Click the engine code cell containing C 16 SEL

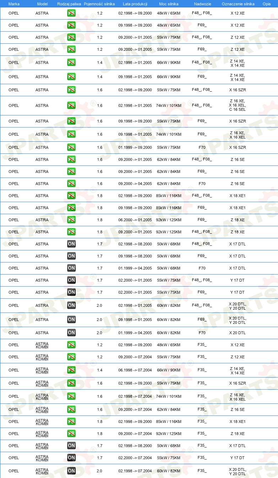237,105
